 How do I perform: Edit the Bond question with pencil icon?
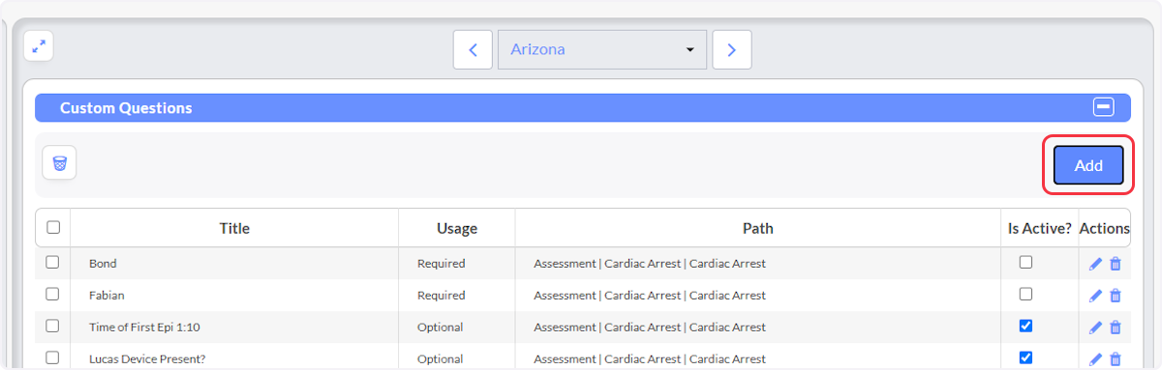(1095, 264)
